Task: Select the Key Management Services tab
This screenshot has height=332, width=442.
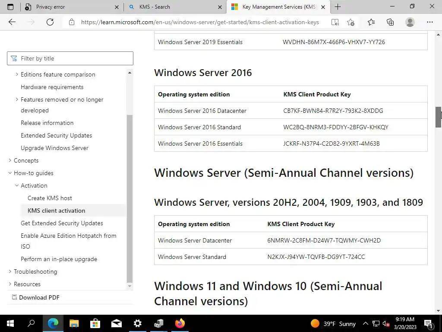Action: (x=278, y=7)
